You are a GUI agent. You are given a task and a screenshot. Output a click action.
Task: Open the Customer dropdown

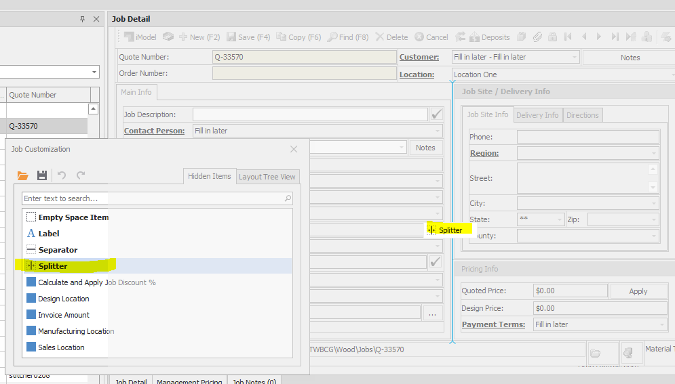tap(575, 58)
